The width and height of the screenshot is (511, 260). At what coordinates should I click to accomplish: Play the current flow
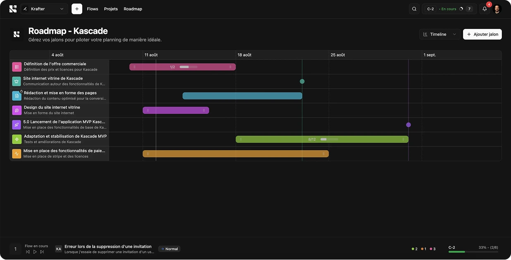(x=35, y=252)
